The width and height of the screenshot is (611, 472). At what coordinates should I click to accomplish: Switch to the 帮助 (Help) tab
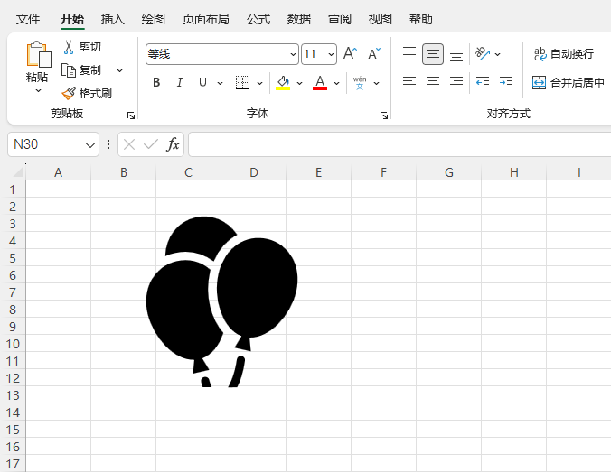pos(421,19)
